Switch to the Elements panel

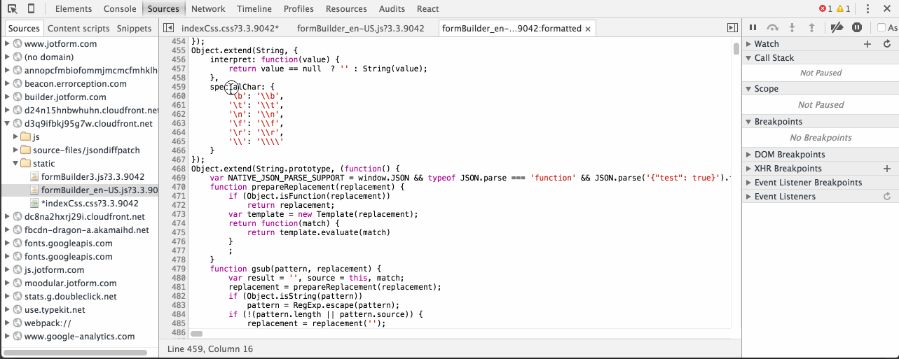pos(74,9)
